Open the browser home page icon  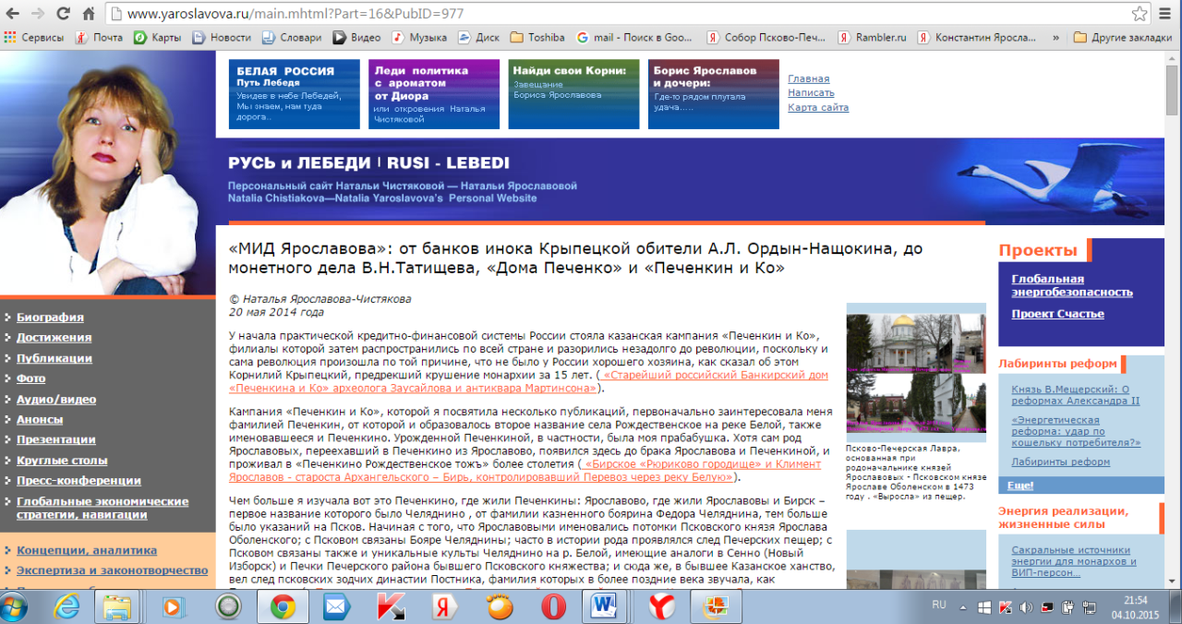(x=89, y=14)
